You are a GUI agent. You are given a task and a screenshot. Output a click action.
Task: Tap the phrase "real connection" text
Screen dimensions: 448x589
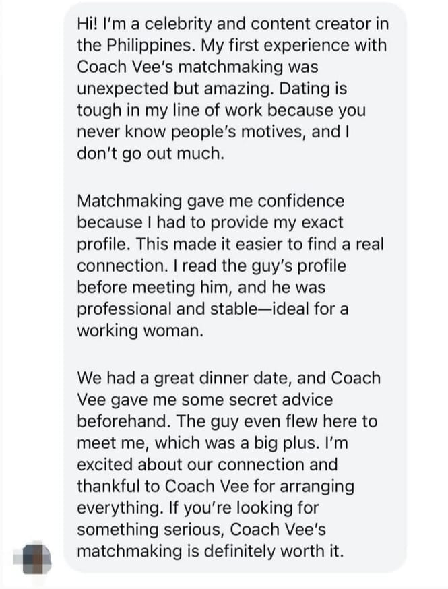(230, 255)
